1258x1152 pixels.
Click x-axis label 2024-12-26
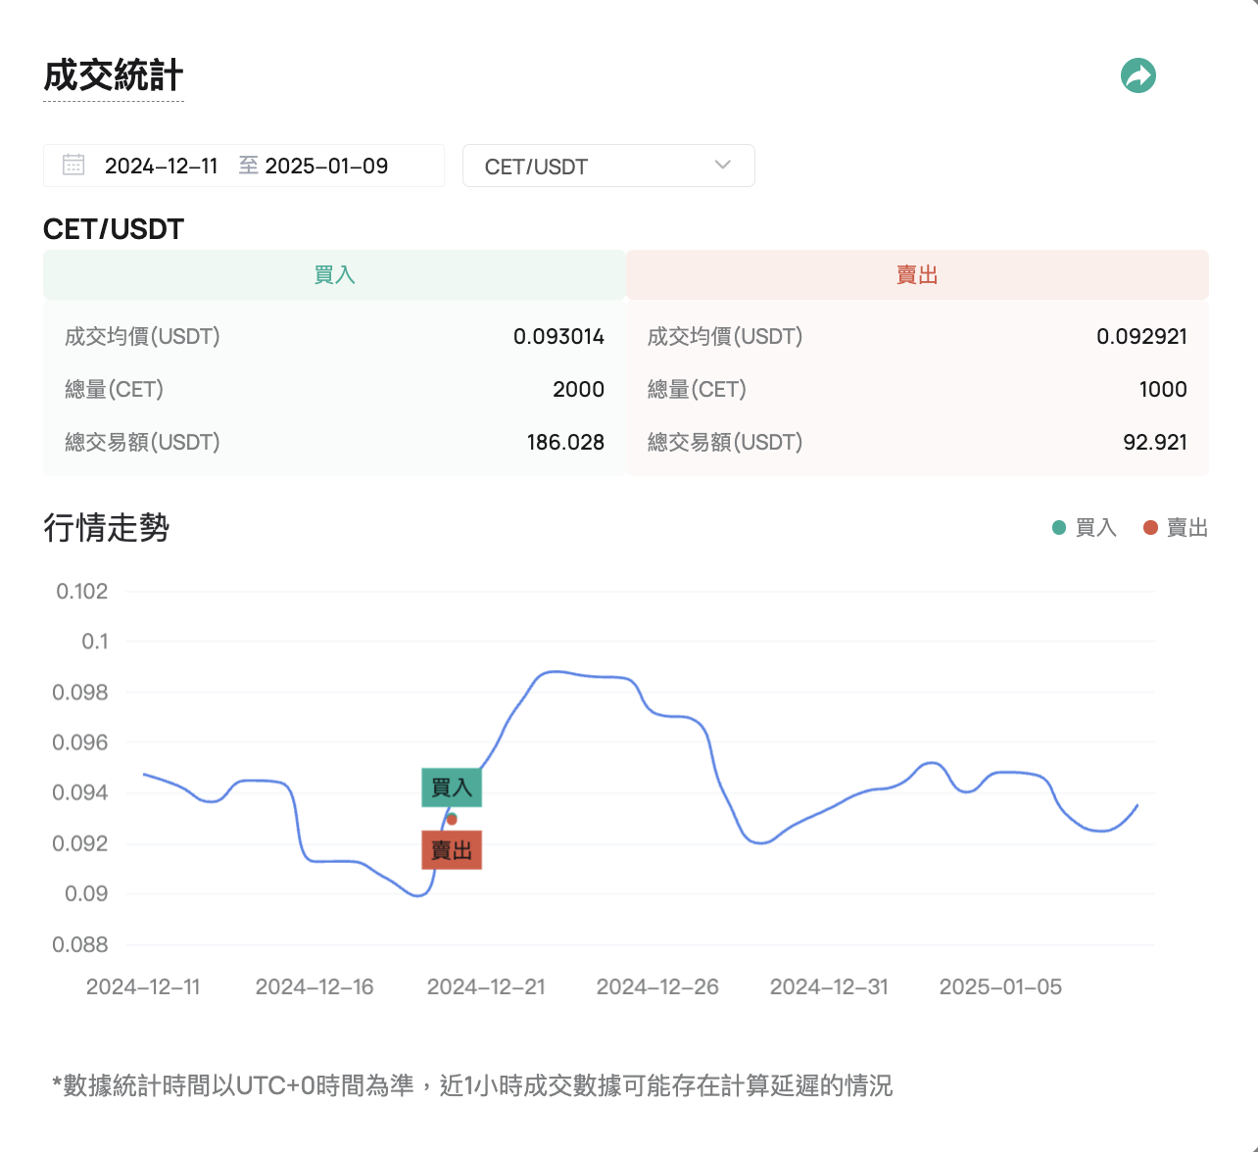pos(657,987)
